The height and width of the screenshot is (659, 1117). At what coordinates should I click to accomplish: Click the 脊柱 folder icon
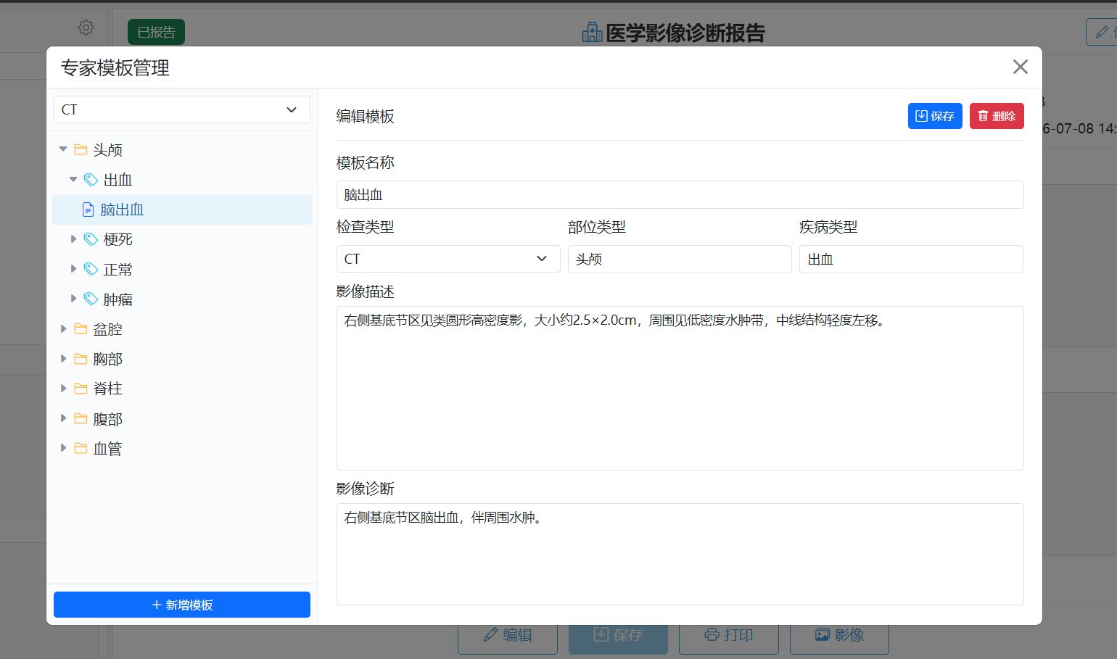81,389
